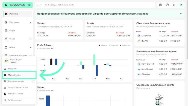Click the RA avatar for Rus AG
The width and height of the screenshot is (188, 106).
(x=139, y=41)
